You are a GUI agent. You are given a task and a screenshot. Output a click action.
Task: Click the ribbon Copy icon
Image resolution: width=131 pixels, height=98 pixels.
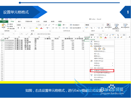(8, 26)
